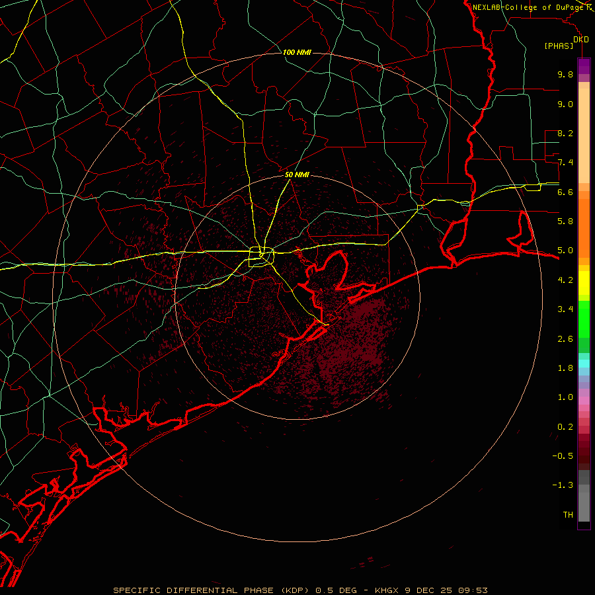Select the 5.0 legend value
Screen dimensions: 595x595
coord(565,251)
